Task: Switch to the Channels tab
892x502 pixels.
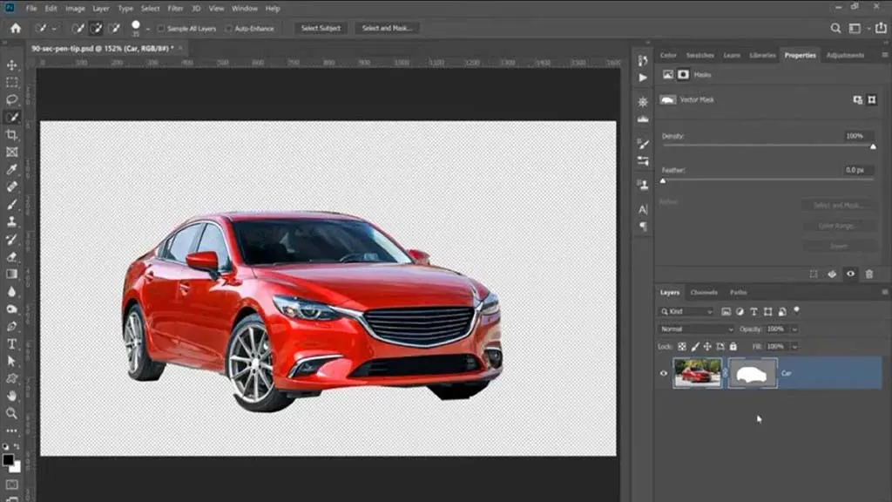Action: tap(704, 293)
